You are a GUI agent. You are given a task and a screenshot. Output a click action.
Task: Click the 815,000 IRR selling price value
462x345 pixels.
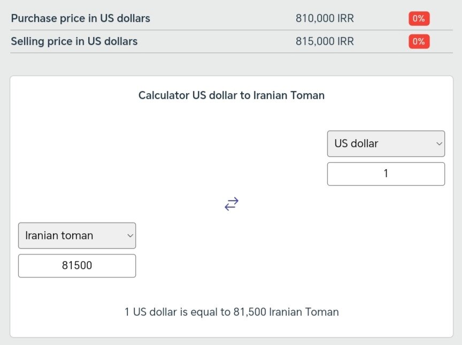[325, 41]
